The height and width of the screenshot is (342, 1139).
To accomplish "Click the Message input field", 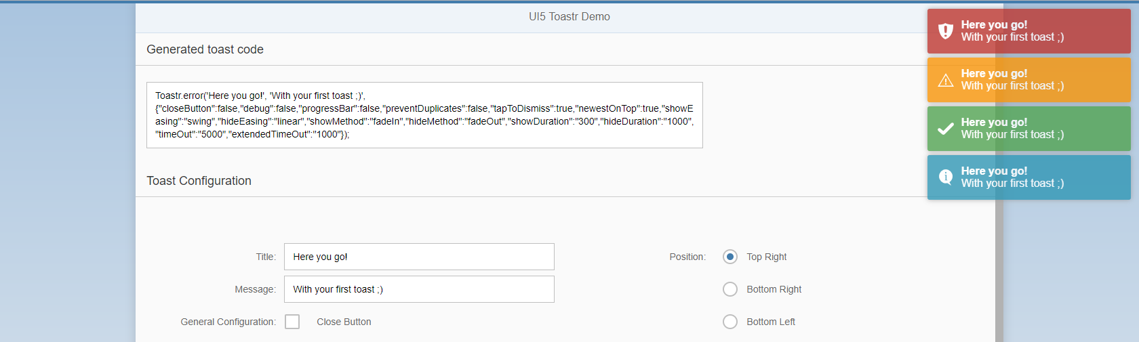I will tap(419, 289).
